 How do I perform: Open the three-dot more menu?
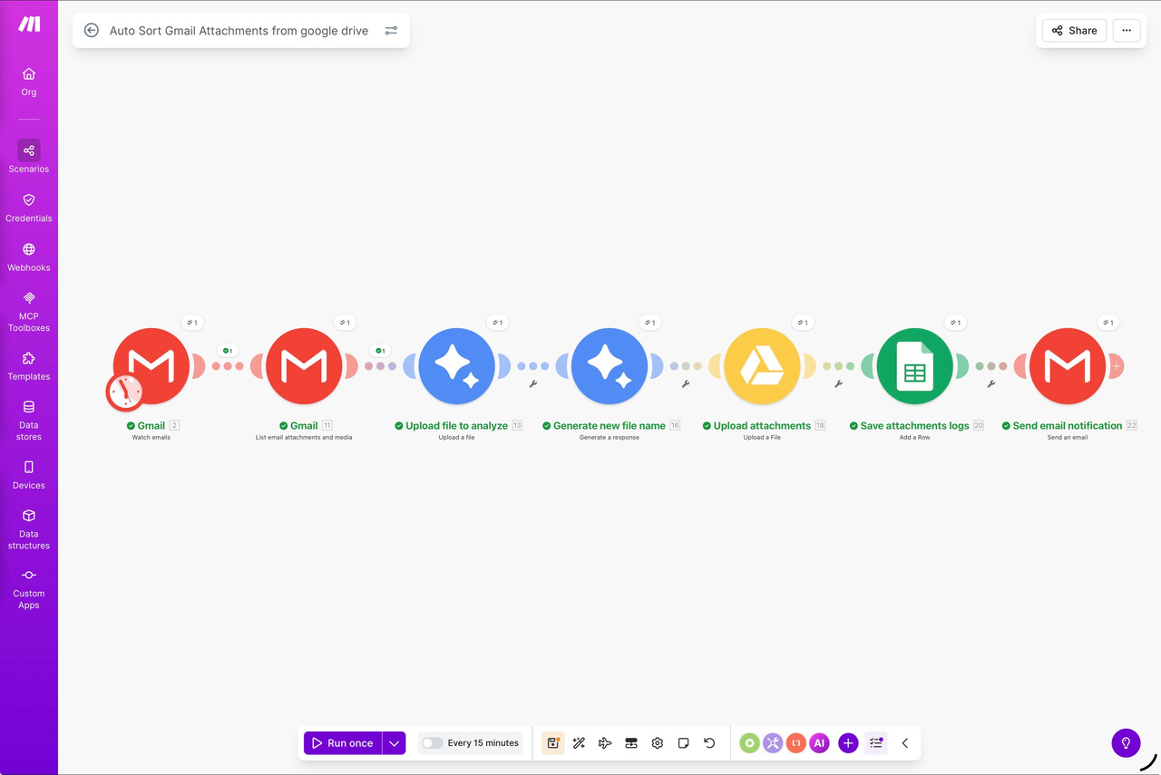(x=1127, y=30)
